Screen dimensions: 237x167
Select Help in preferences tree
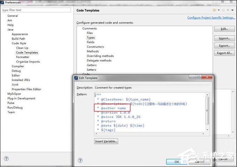(10, 25)
